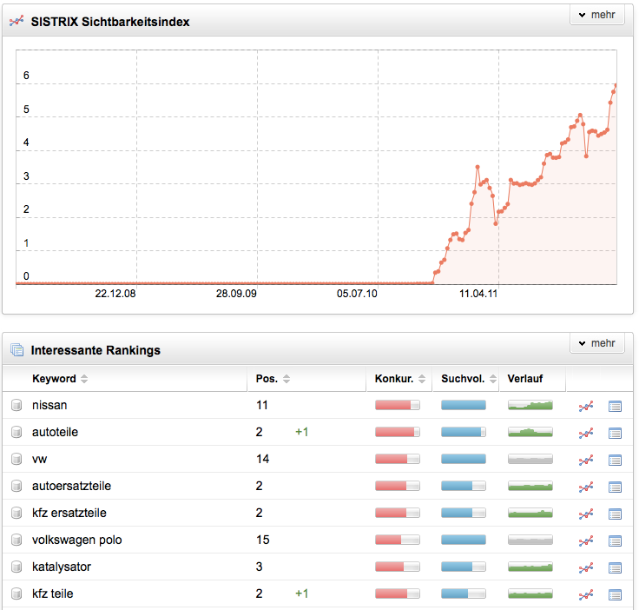The image size is (639, 610).
Task: Open table view icon for autoteile row
Action: tap(615, 433)
